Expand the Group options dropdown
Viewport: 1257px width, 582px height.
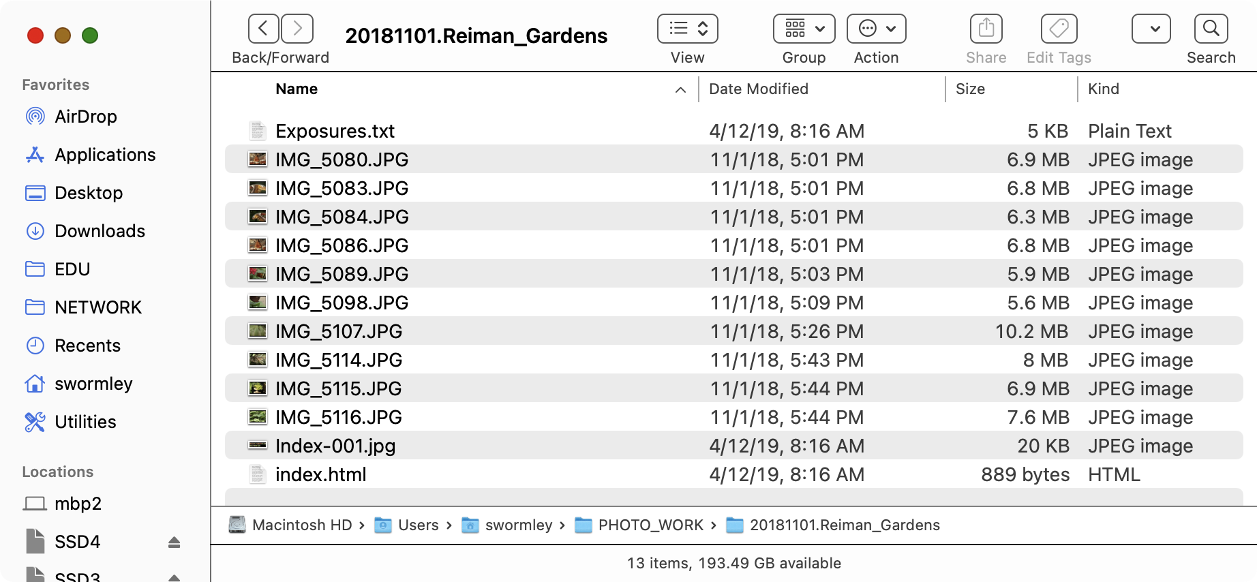coord(804,29)
